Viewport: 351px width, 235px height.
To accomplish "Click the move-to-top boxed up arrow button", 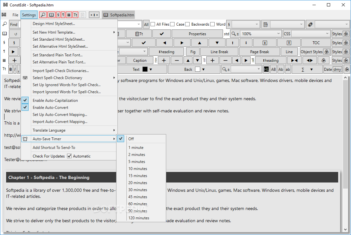I will click(265, 43).
